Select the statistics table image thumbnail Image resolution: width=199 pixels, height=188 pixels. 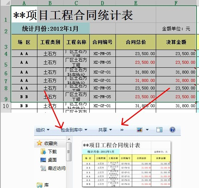point(126,164)
